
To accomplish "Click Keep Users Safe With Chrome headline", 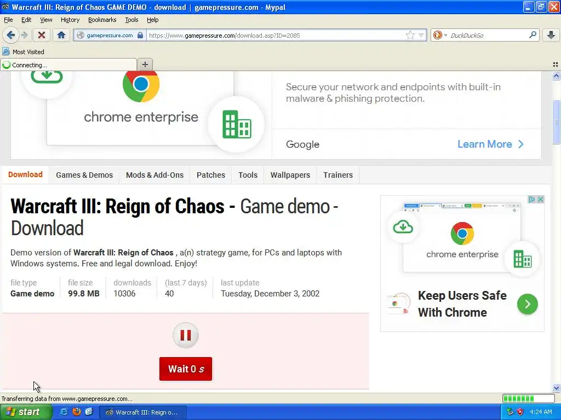I will 462,304.
